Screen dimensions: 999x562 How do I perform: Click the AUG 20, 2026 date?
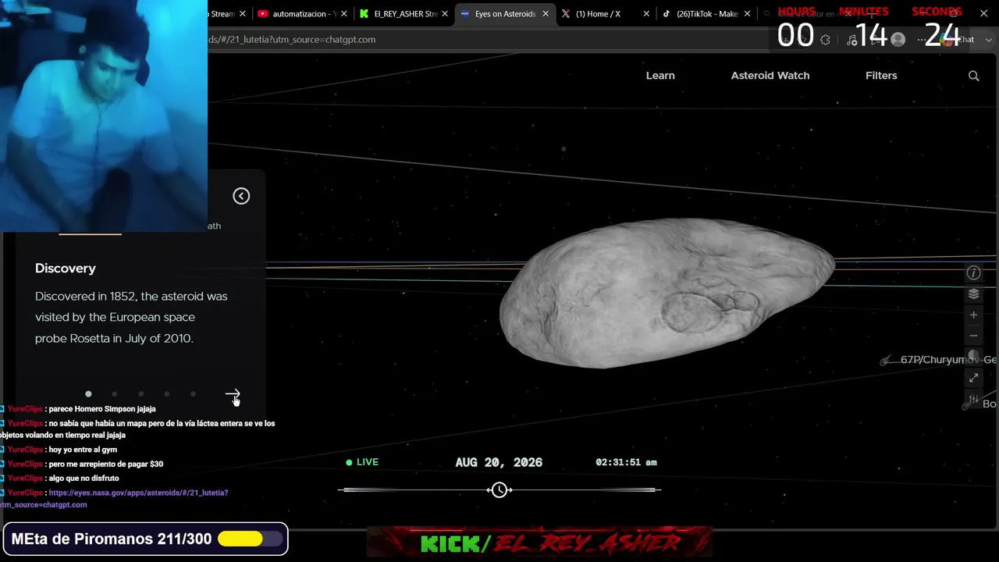[499, 462]
